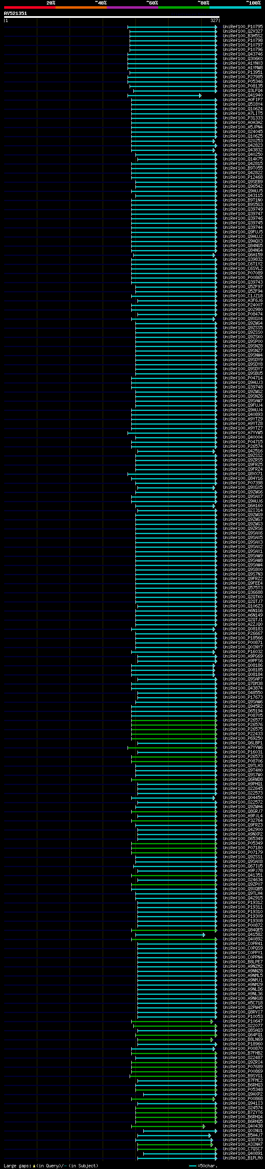Open the UniRef100_P04714 hit
The height and width of the screenshot is (1169, 265).
point(243,378)
